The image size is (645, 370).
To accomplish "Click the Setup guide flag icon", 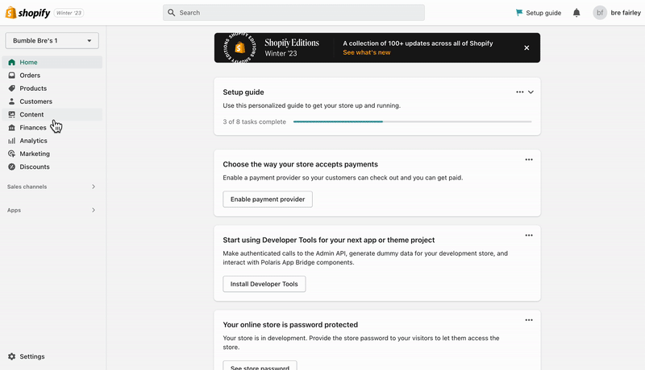I will pos(519,13).
